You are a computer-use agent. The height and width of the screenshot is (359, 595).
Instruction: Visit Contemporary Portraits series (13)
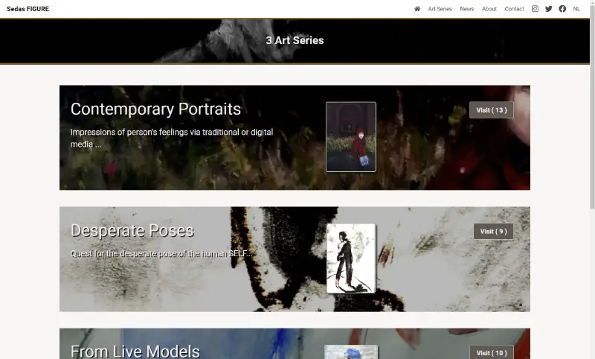tap(492, 110)
